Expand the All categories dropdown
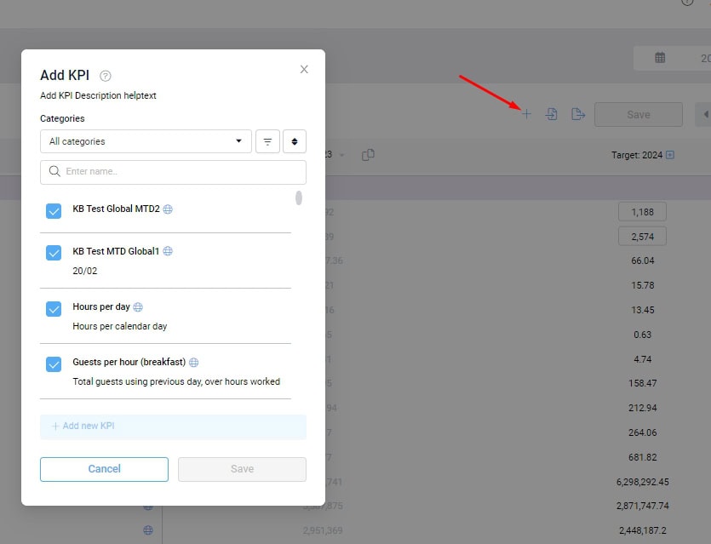Image resolution: width=711 pixels, height=544 pixels. (x=146, y=141)
